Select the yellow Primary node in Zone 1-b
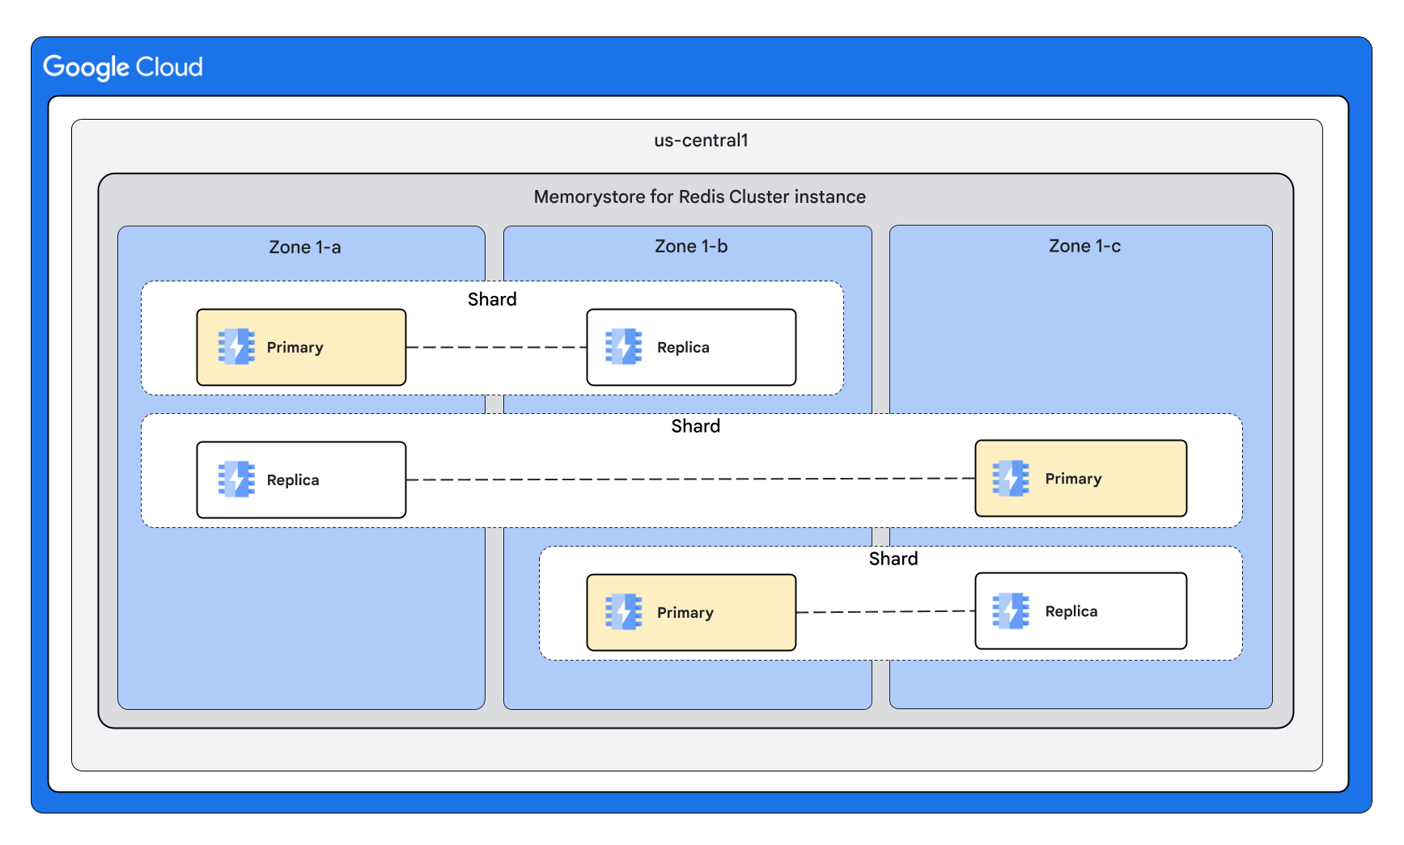Viewport: 1404px width, 845px height. [691, 612]
